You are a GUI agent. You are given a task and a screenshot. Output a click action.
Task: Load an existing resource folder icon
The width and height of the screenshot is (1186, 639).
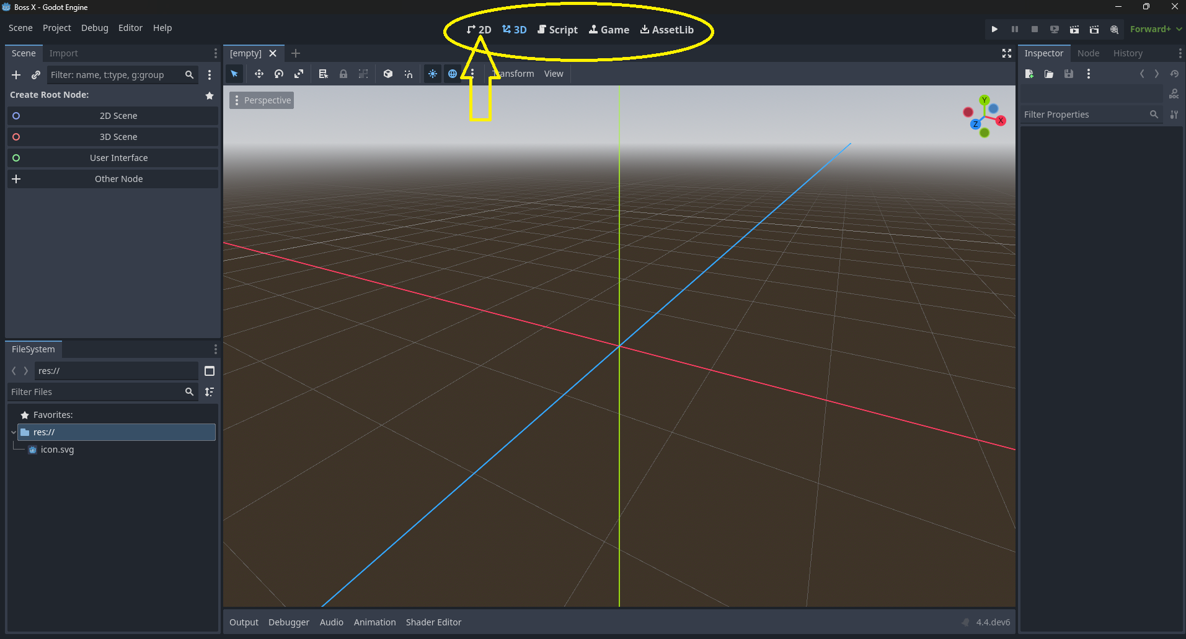[1049, 74]
